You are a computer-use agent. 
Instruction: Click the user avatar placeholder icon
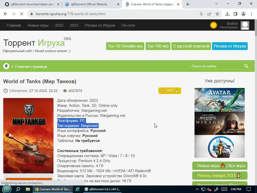(x=245, y=25)
